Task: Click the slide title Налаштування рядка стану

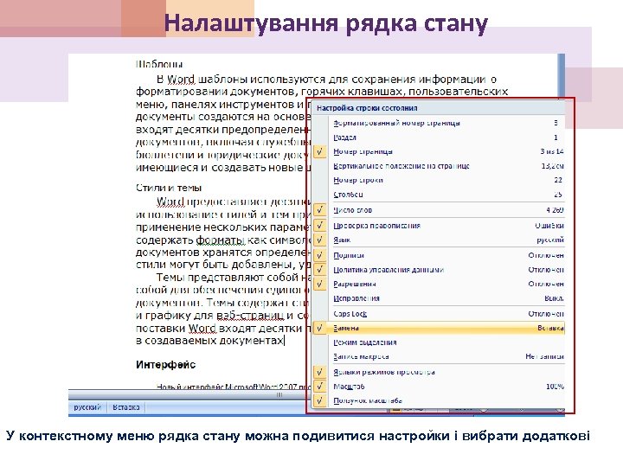Action: tap(326, 23)
